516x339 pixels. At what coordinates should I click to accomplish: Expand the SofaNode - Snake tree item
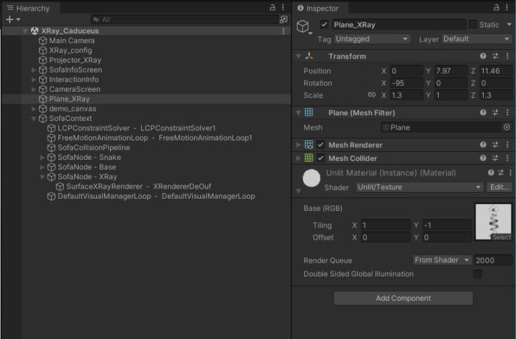[x=43, y=158]
